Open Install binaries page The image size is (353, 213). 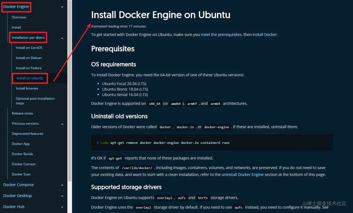(27, 88)
